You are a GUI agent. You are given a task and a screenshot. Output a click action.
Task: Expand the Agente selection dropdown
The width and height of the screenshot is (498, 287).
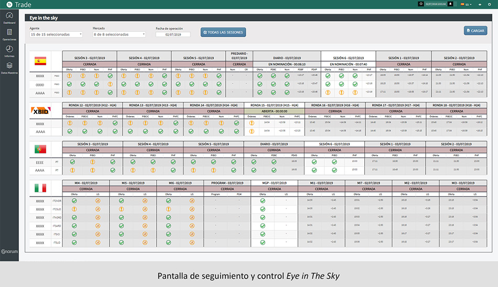coord(56,35)
